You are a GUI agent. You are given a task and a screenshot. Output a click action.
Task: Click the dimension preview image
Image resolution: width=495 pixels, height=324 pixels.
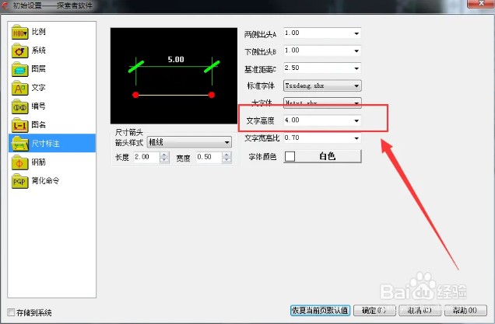tap(174, 75)
